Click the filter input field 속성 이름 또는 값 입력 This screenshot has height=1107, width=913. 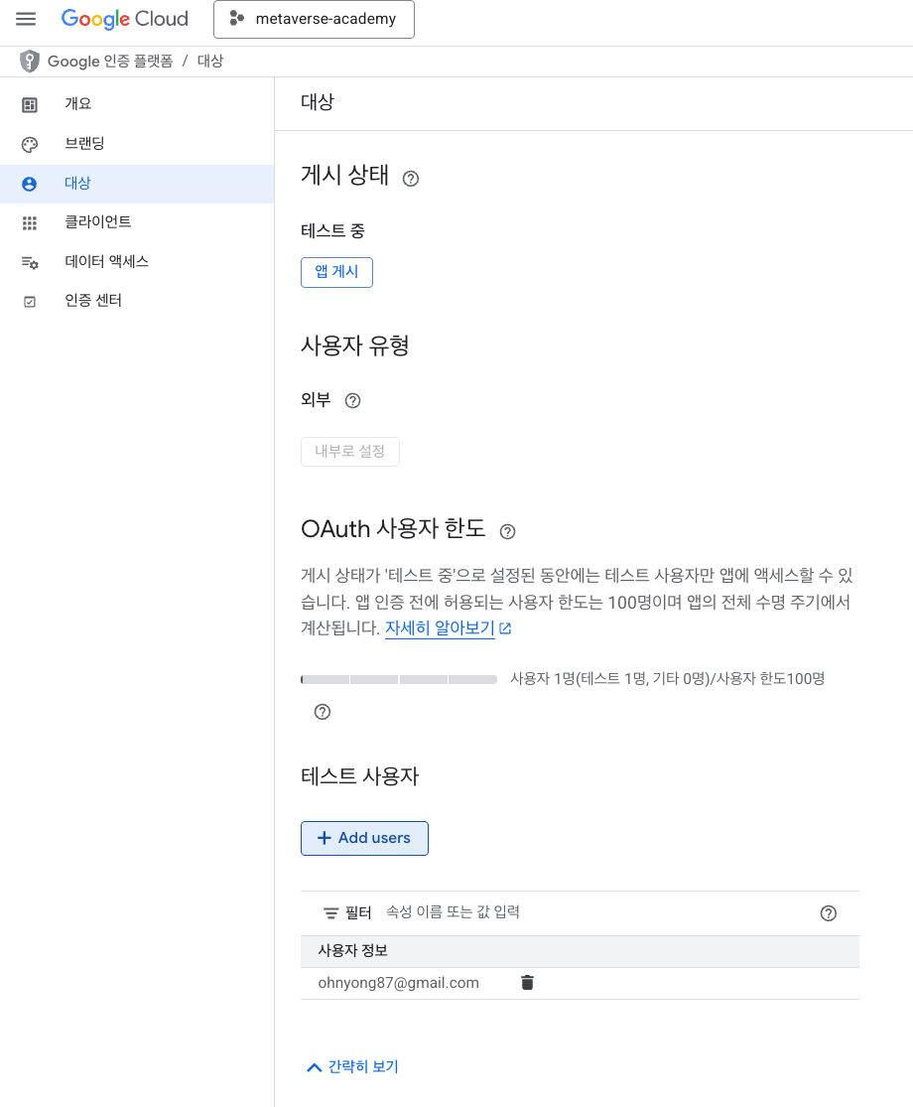coord(592,912)
